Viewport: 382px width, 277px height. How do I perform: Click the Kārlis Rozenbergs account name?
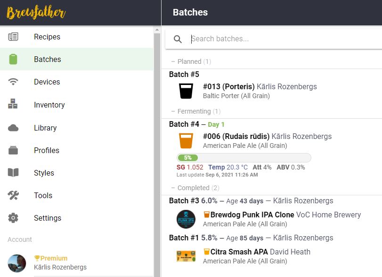pyautogui.click(x=60, y=267)
